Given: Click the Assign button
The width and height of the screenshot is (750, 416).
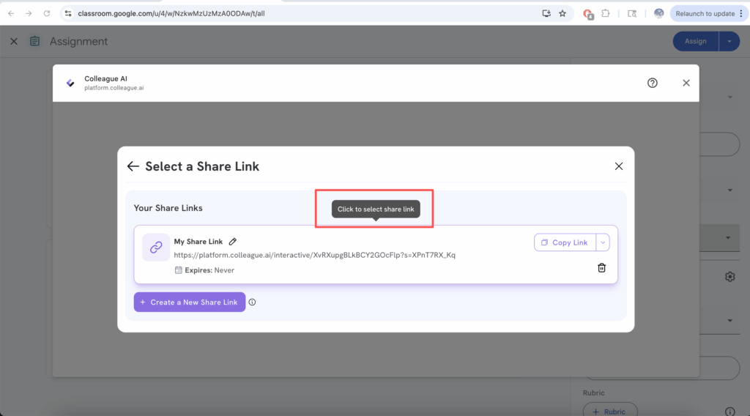Looking at the screenshot, I should coord(695,42).
